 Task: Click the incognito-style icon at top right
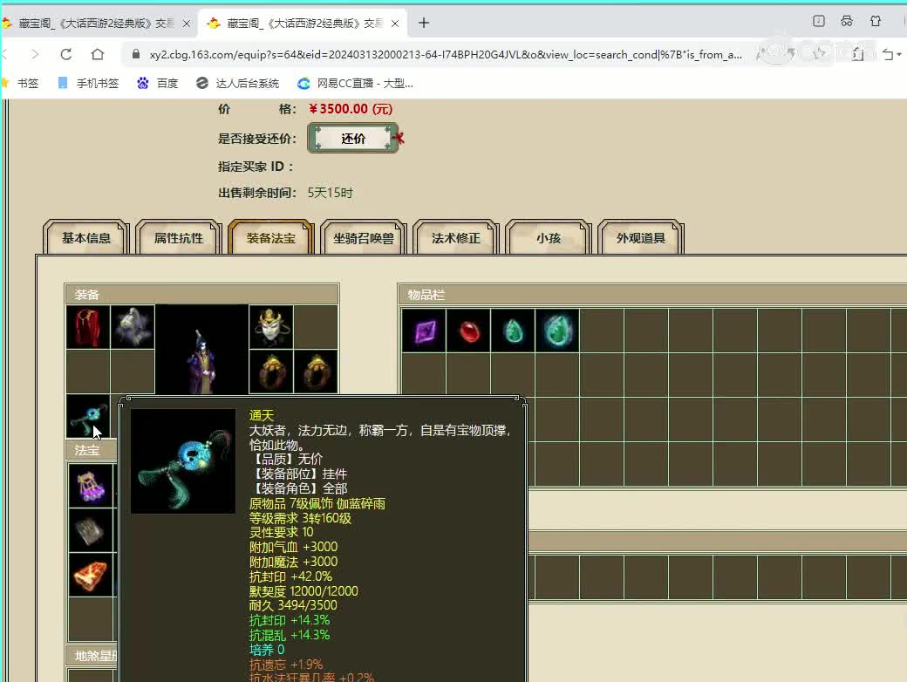[846, 22]
